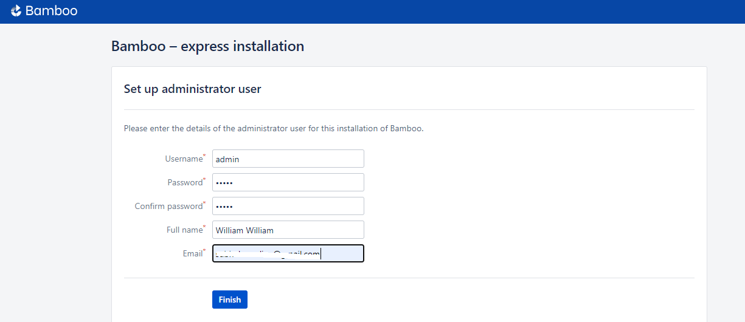Image resolution: width=745 pixels, height=322 pixels.
Task: Click the 'Set up administrator user' heading
Action: click(x=192, y=89)
